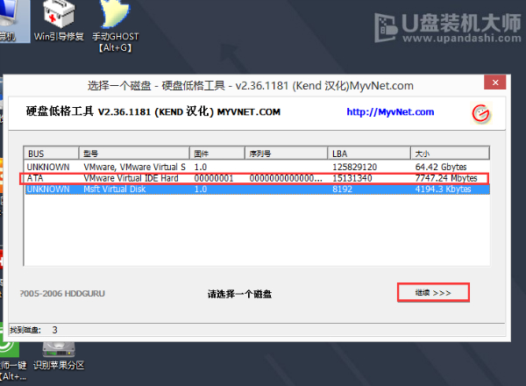The height and width of the screenshot is (386, 526).
Task: Click the 固件 column header
Action: [217, 154]
